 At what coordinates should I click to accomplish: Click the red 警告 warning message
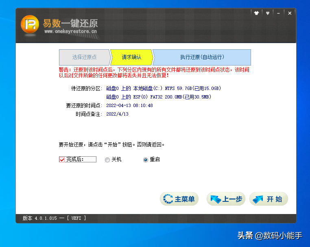(154, 72)
